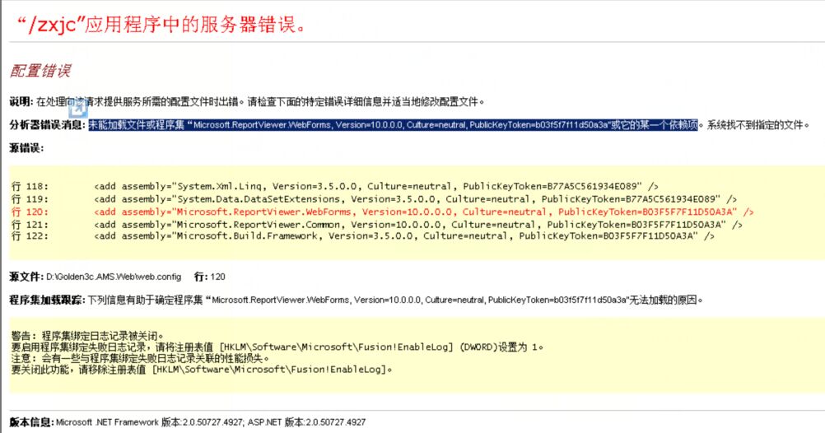Click the "/zxjc" server error title
Image resolution: width=825 pixels, height=433 pixels.
[x=161, y=25]
